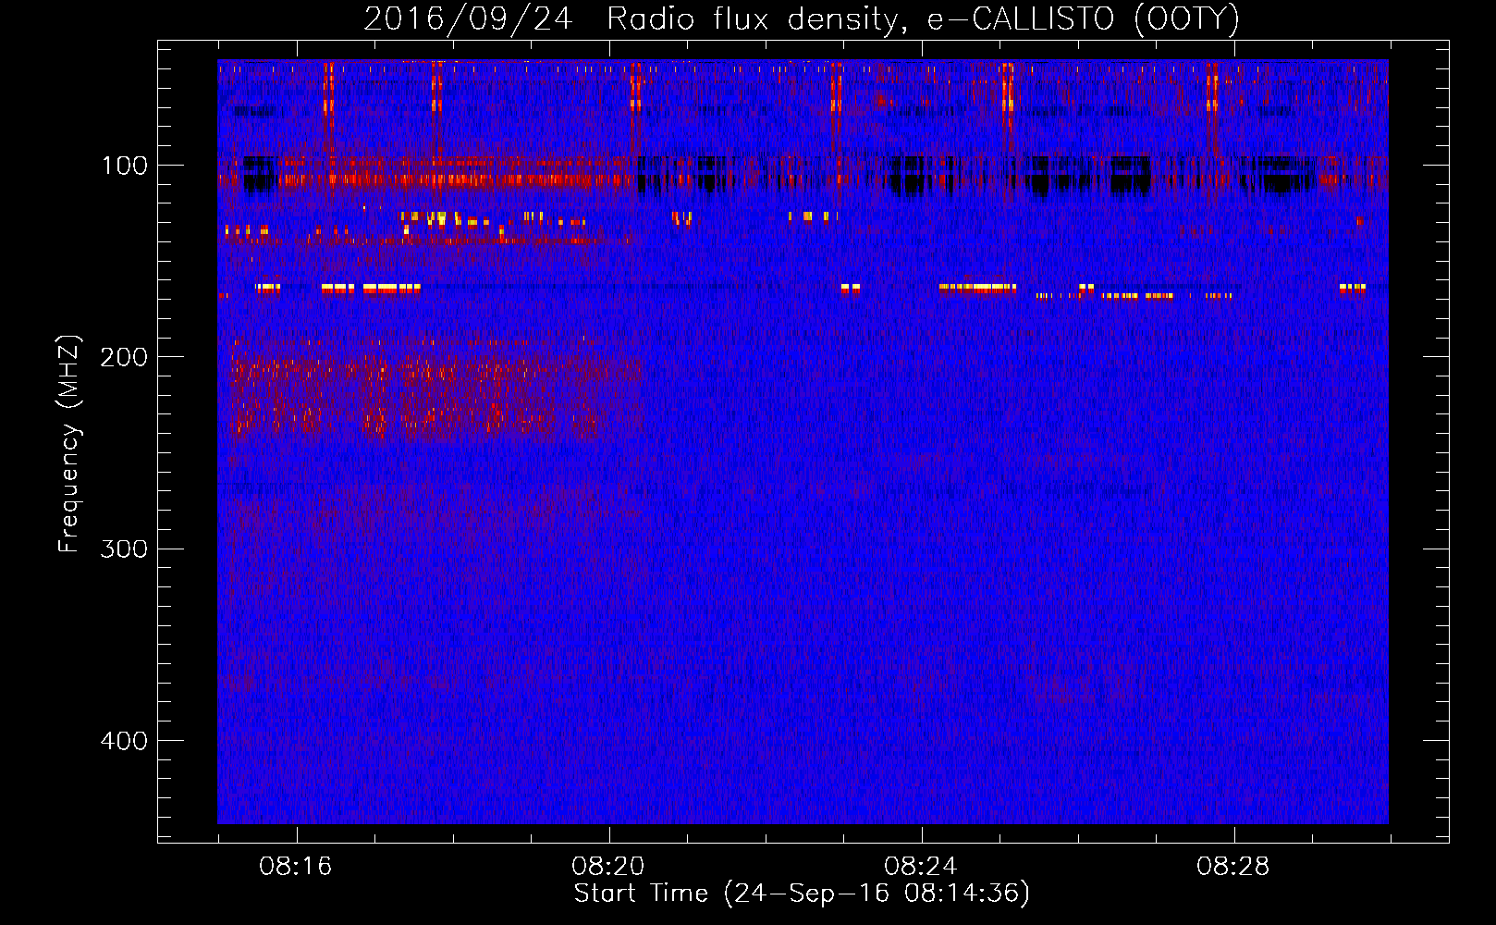
Task: Click the 200 frequency tick label
Action: [124, 357]
